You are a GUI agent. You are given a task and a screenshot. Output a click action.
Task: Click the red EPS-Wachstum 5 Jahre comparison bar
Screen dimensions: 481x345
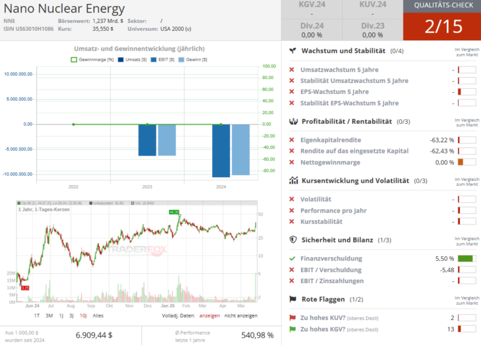pyautogui.click(x=467, y=92)
